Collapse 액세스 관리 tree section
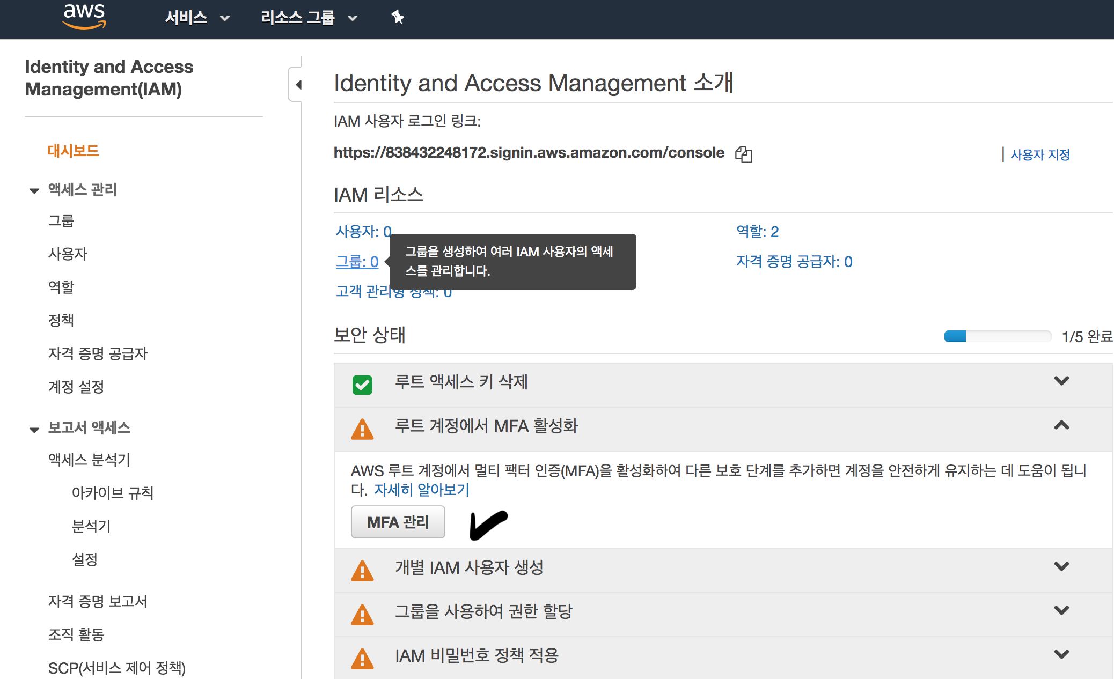This screenshot has height=679, width=1114. pos(34,190)
